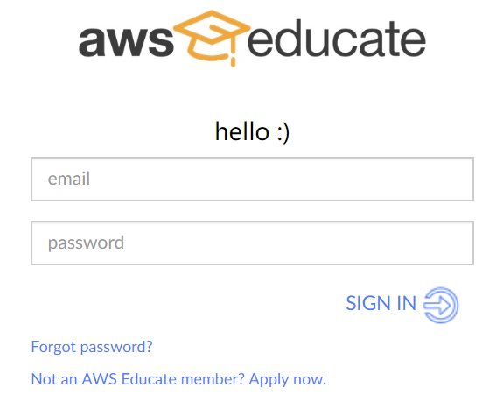Click the SIGN IN text button
Viewport: 503px width, 409px height.
pos(381,303)
